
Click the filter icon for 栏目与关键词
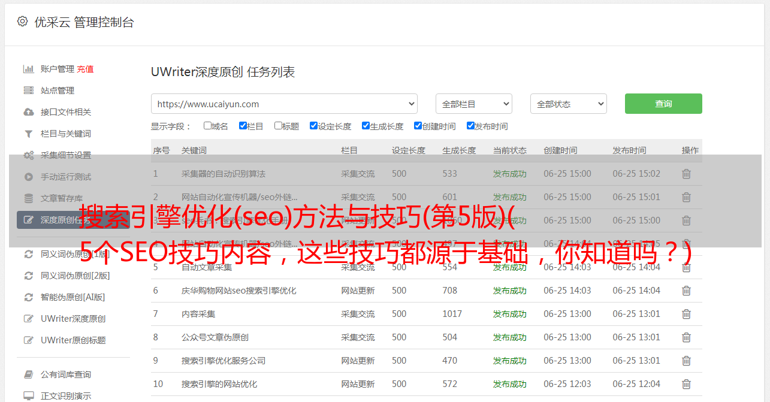pos(28,134)
